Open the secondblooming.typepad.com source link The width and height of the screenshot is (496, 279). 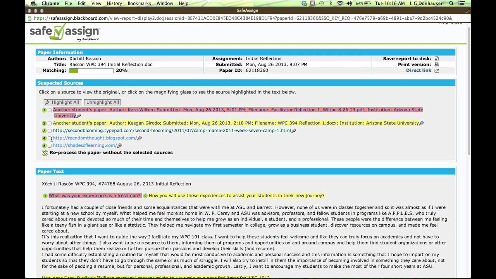click(x=172, y=131)
